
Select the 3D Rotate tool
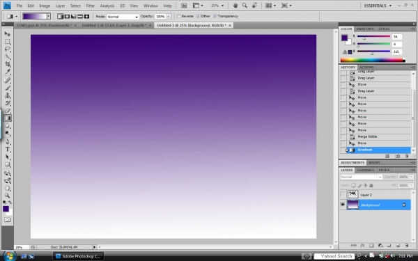8,173
